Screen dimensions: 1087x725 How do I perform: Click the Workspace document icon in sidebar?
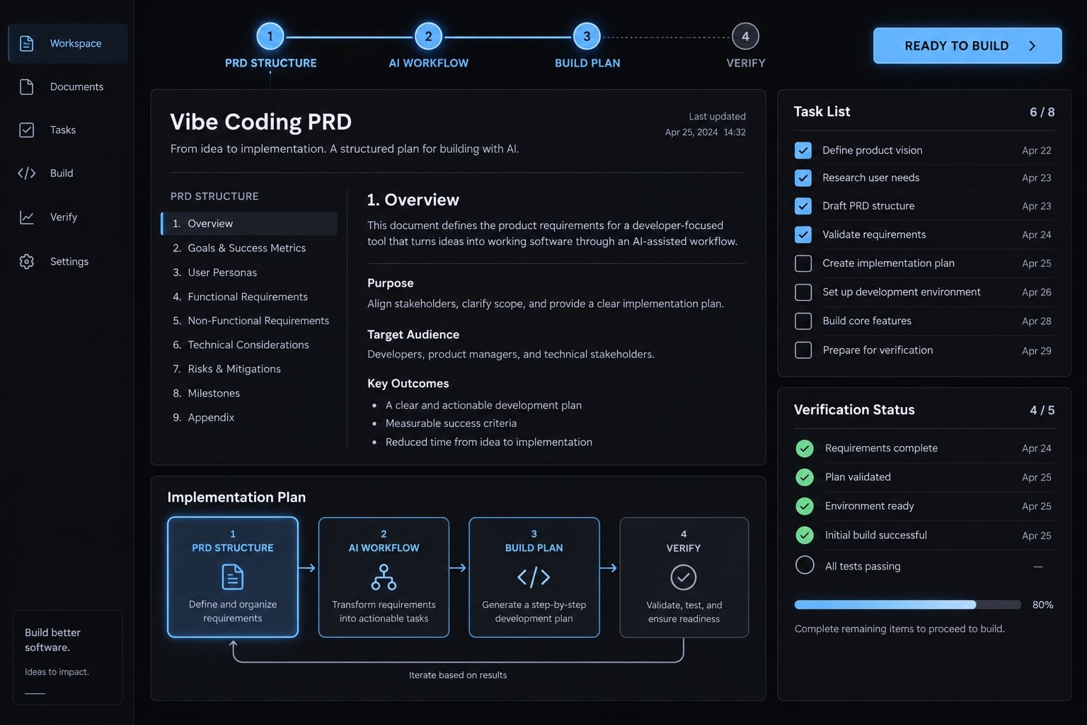[26, 43]
